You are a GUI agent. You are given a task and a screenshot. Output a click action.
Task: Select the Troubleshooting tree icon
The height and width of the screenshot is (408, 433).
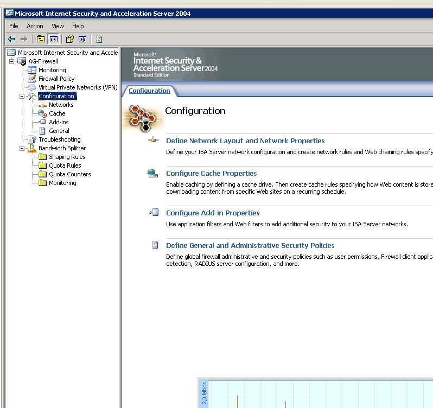pyautogui.click(x=32, y=139)
